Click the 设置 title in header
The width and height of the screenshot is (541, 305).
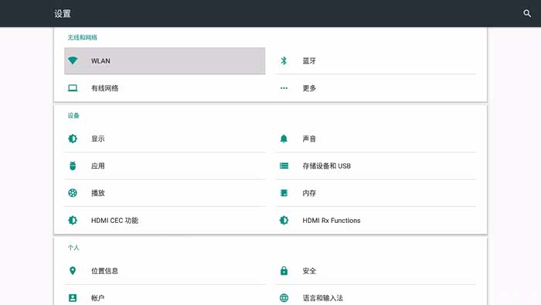click(63, 13)
